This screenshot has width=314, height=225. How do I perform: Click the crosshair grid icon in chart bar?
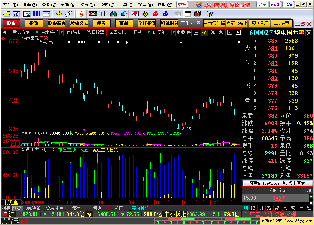pyautogui.click(x=196, y=33)
